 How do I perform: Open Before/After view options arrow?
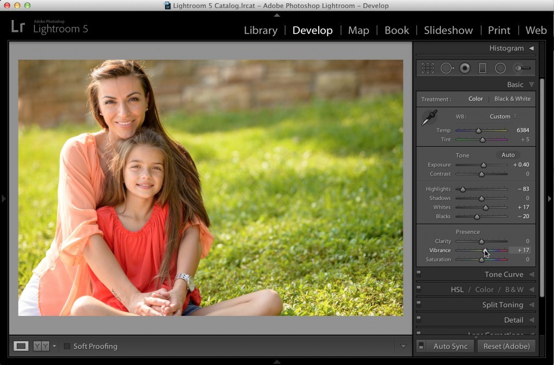(54, 346)
